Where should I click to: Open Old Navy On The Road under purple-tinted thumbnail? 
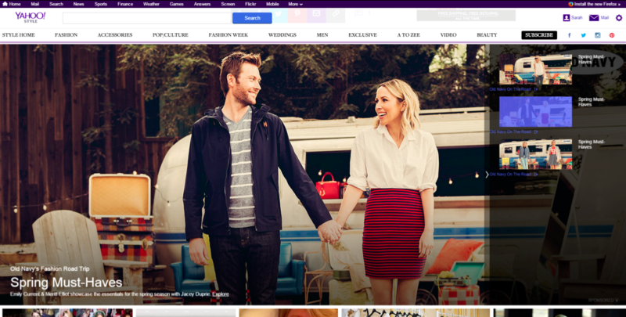coord(513,131)
